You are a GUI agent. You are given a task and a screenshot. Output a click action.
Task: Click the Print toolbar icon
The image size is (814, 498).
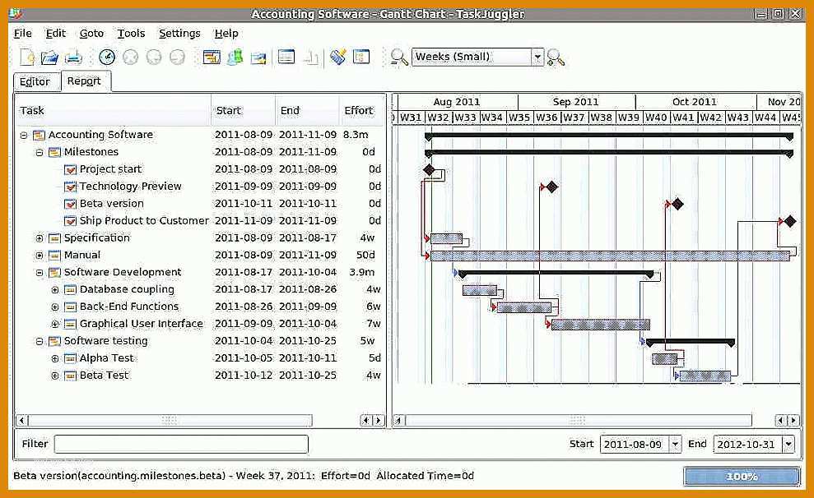[73, 57]
